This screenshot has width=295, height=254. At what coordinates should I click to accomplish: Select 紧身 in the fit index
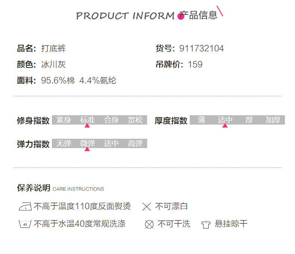(63, 120)
